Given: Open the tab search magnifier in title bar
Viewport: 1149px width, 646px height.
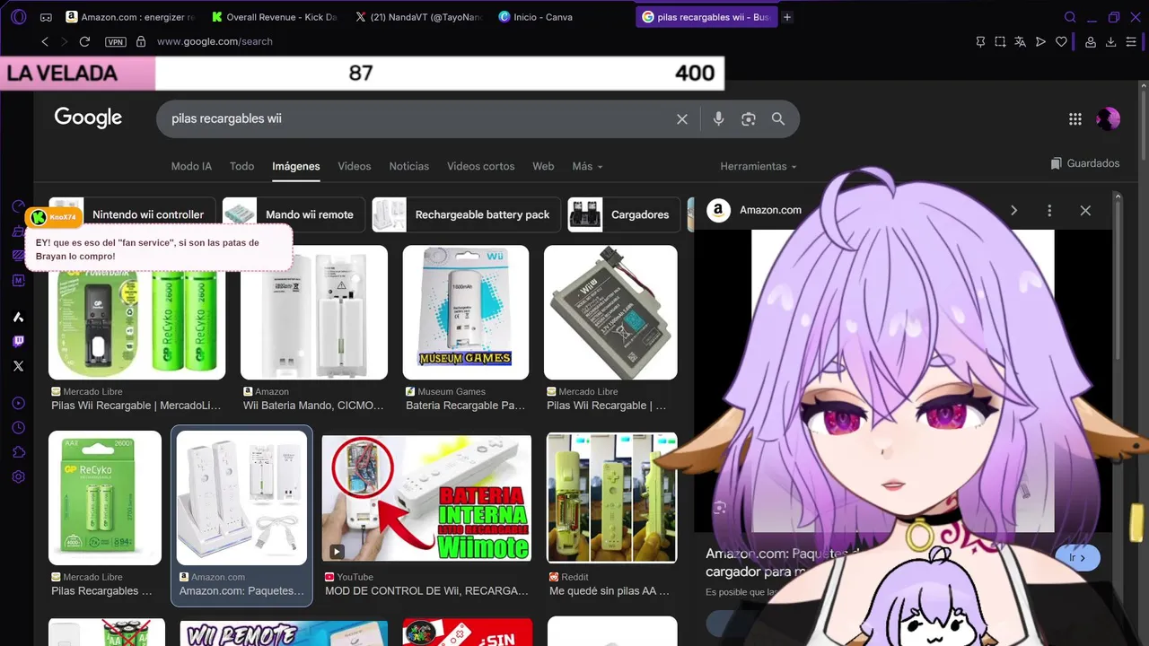Looking at the screenshot, I should pos(1070,17).
